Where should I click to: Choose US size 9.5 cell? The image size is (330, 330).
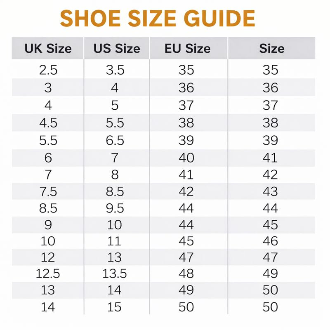(115, 208)
